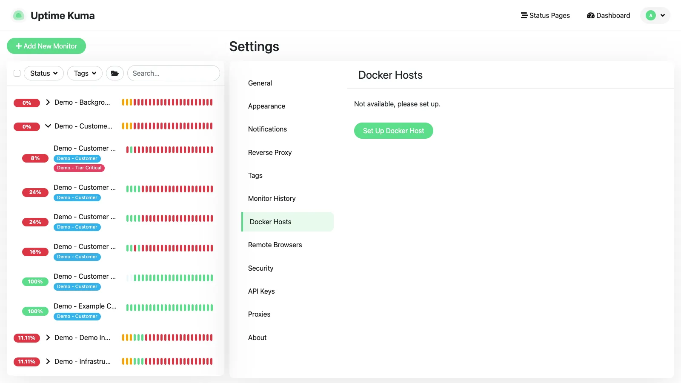The height and width of the screenshot is (383, 681).
Task: Open the Reverse Proxy settings tab
Action: (287, 152)
